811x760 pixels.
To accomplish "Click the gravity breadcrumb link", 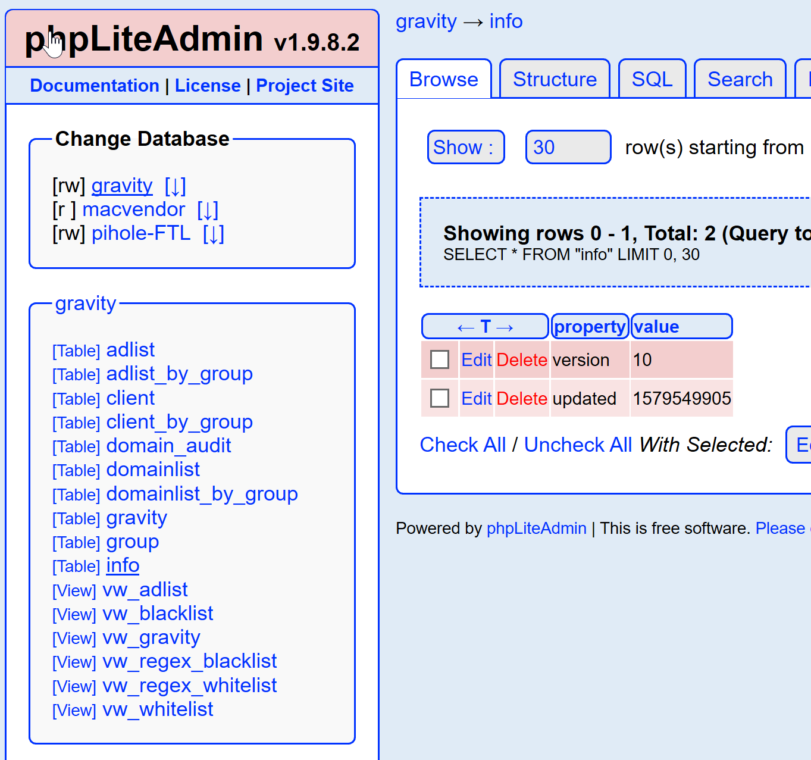I will click(x=426, y=22).
